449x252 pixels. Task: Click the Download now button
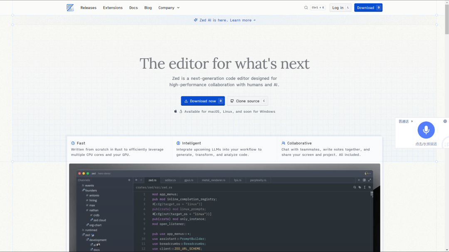(x=203, y=101)
